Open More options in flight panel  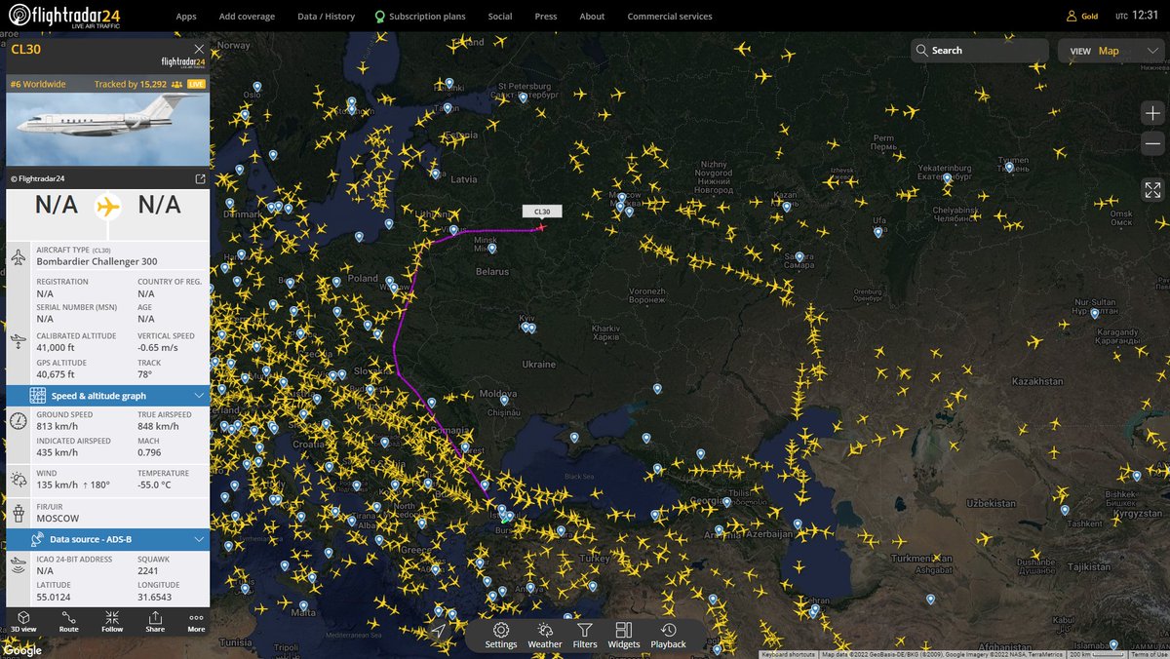(196, 622)
